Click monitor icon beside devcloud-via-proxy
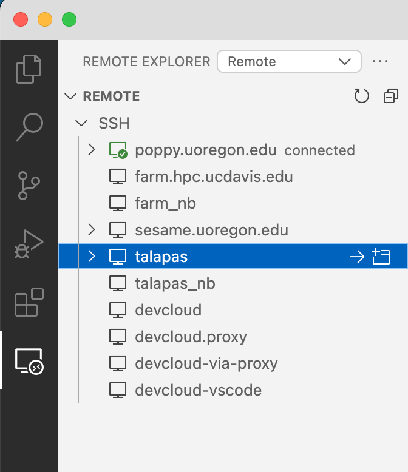Viewport: 408px width, 472px height. (x=118, y=363)
